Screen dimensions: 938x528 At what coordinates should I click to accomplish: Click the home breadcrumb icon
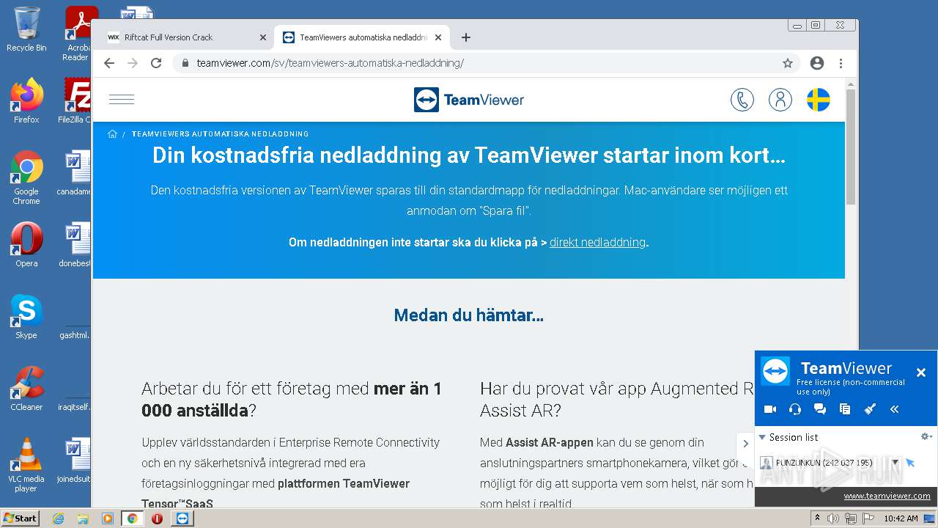112,133
